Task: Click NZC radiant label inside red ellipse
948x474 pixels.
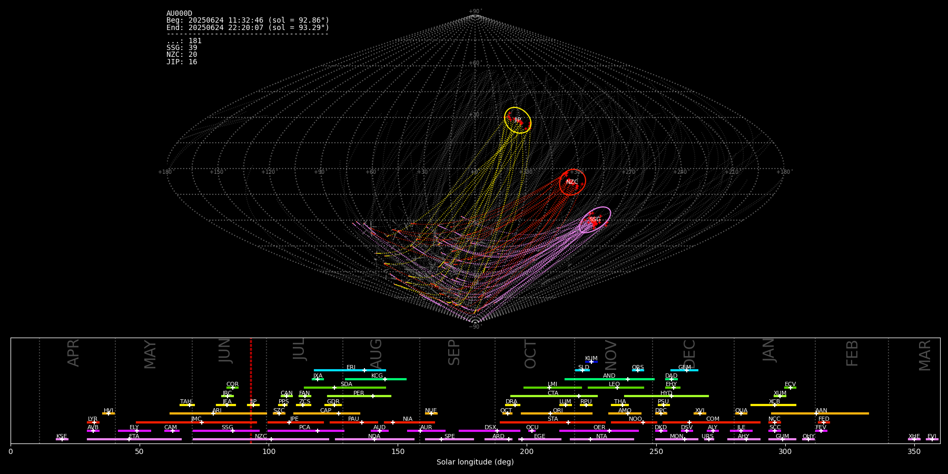Action: click(x=572, y=182)
